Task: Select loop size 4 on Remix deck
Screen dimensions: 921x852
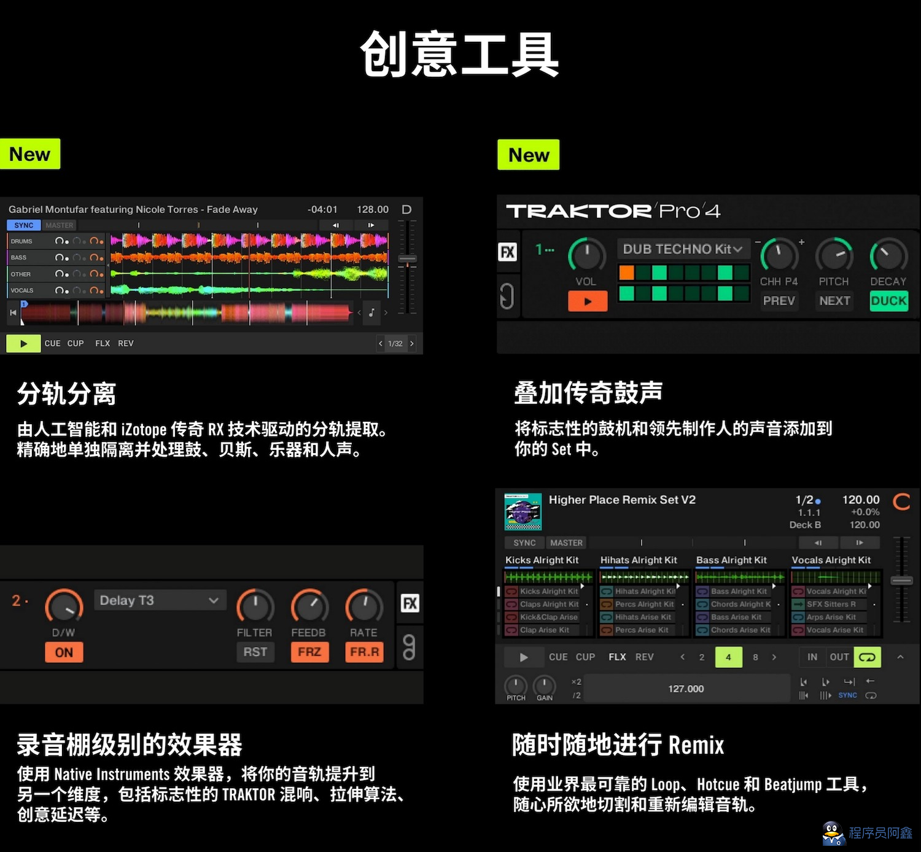Action: point(728,657)
